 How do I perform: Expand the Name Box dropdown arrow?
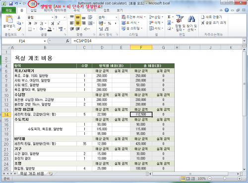pos(45,41)
